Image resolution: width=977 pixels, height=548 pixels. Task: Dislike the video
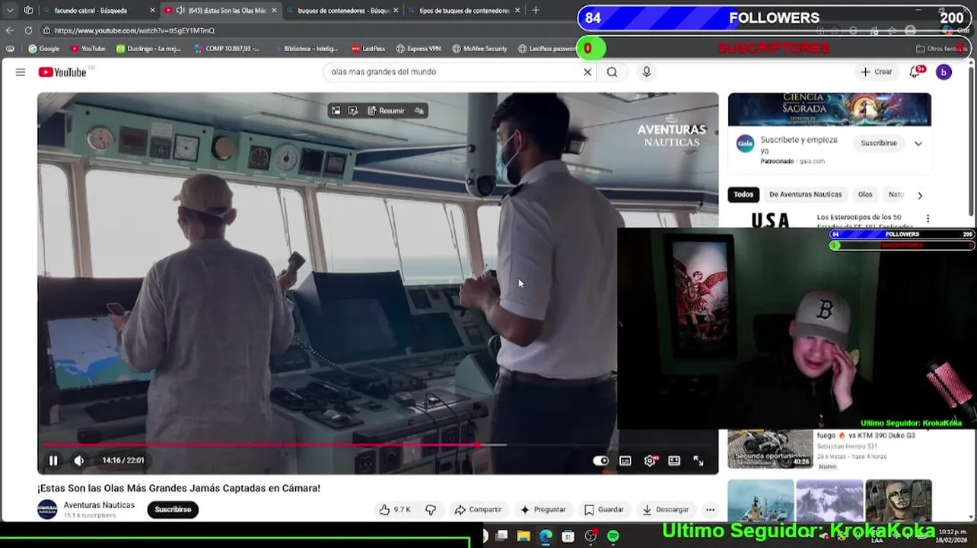point(431,510)
